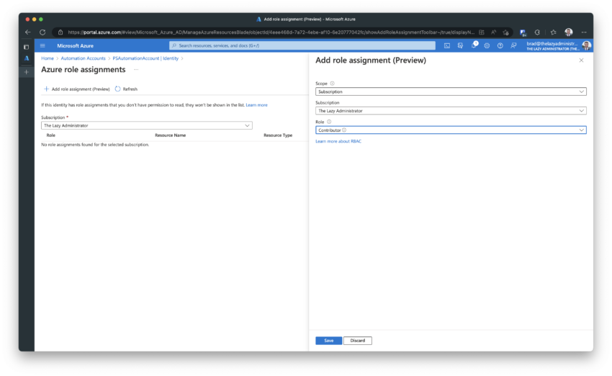Click Home in the breadcrumb
Screen dimensions: 612x376
[x=48, y=58]
